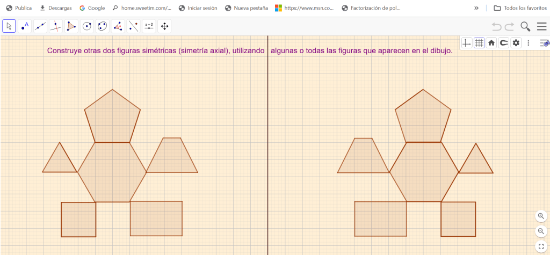Viewport: 550px width, 255px height.
Task: Click the zoom in magnifier button
Action: click(541, 216)
